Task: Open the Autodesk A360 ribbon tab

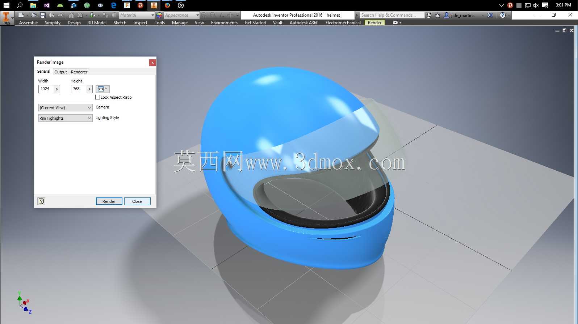Action: click(304, 23)
